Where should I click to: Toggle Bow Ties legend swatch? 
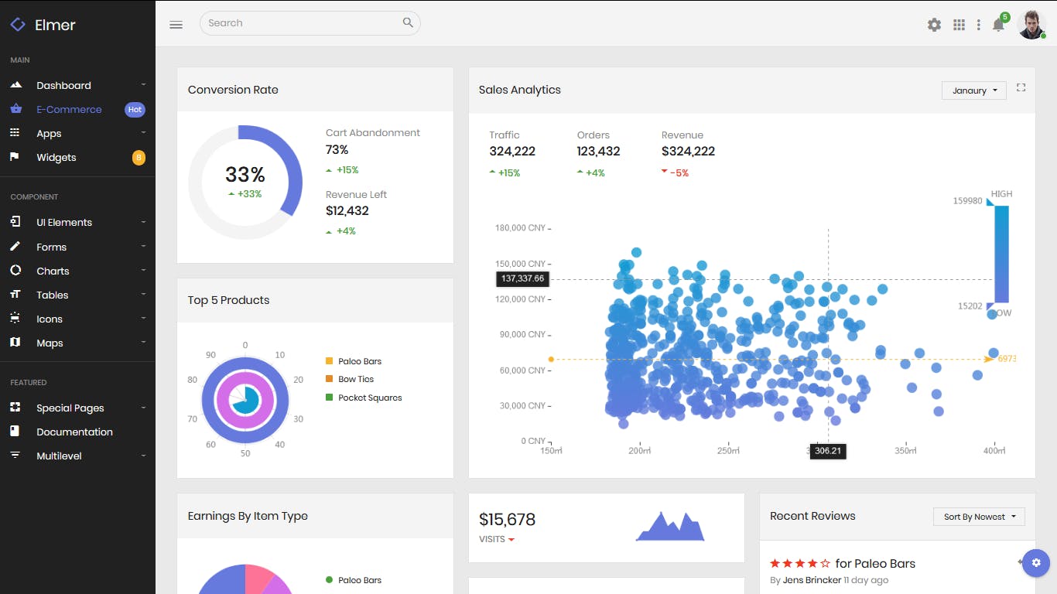point(329,379)
